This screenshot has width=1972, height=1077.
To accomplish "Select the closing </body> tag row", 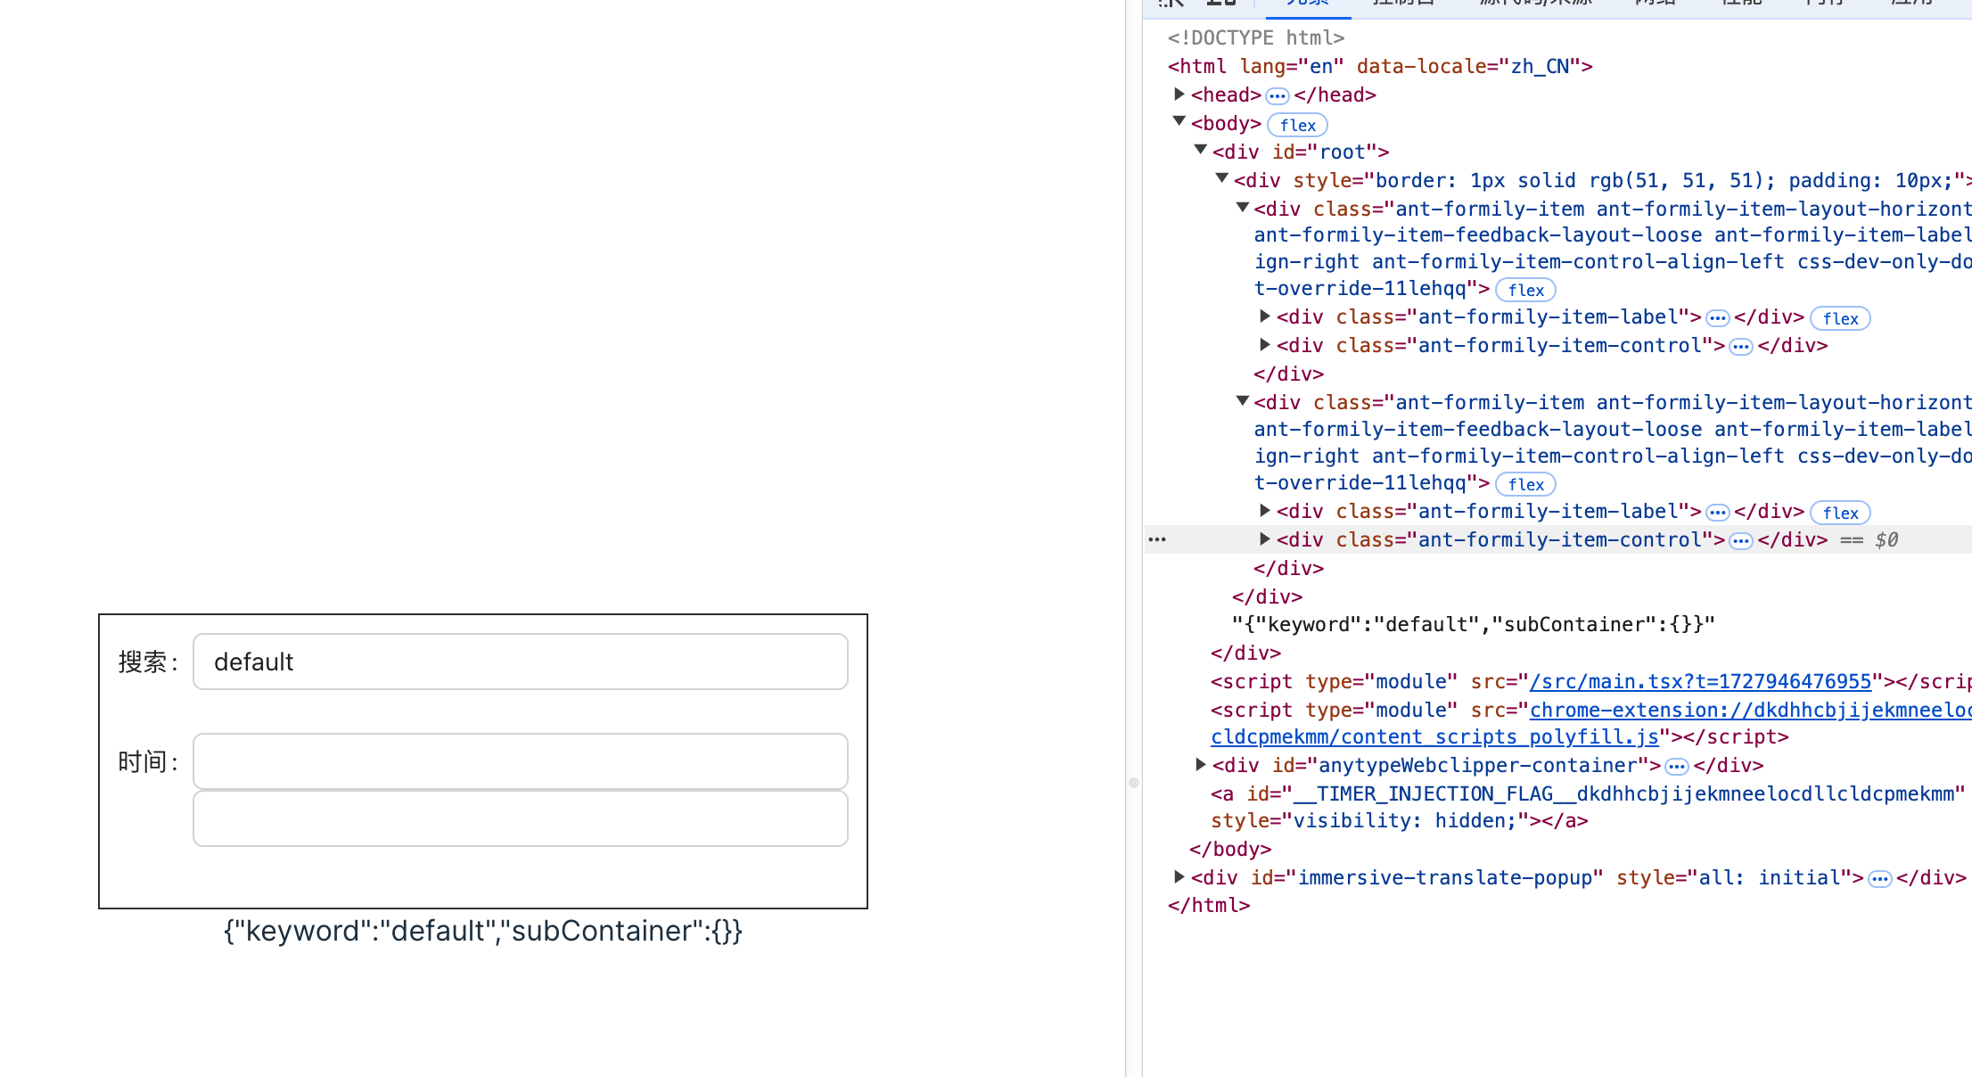I will pos(1230,849).
